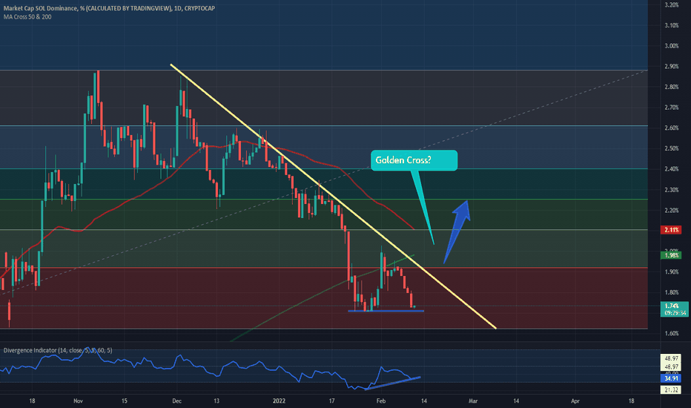
Task: Click the 1.90% price axis label
Action: (x=672, y=272)
